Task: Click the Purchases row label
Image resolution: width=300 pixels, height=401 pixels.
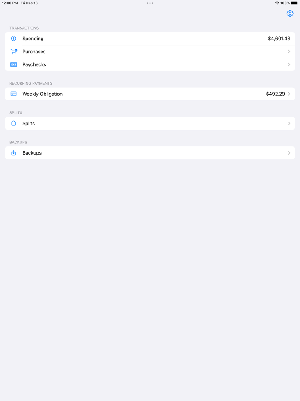Action: [34, 52]
